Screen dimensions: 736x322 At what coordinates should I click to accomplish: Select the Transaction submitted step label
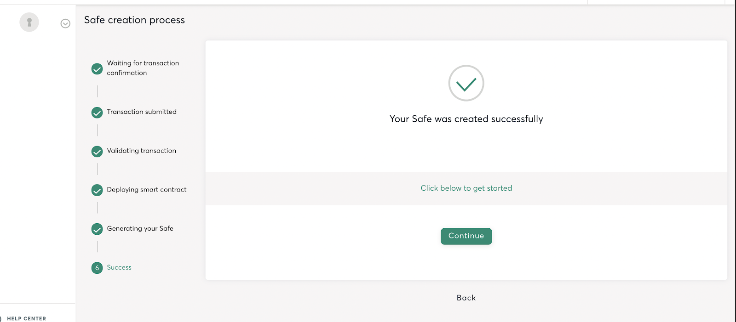pyautogui.click(x=142, y=112)
